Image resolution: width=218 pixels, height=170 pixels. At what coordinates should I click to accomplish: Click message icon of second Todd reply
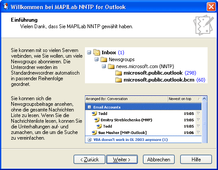(x=99, y=126)
